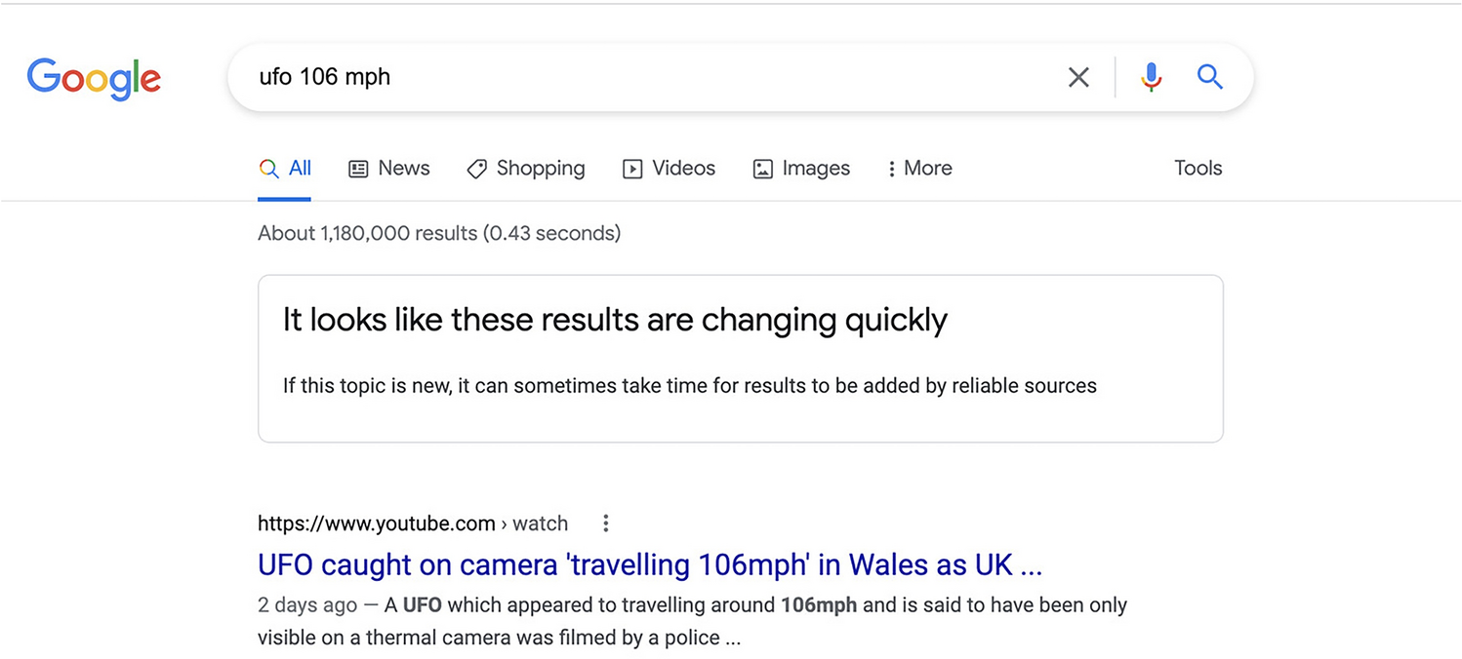This screenshot has height=659, width=1462.
Task: Start voice search with microphone icon
Action: [x=1152, y=77]
